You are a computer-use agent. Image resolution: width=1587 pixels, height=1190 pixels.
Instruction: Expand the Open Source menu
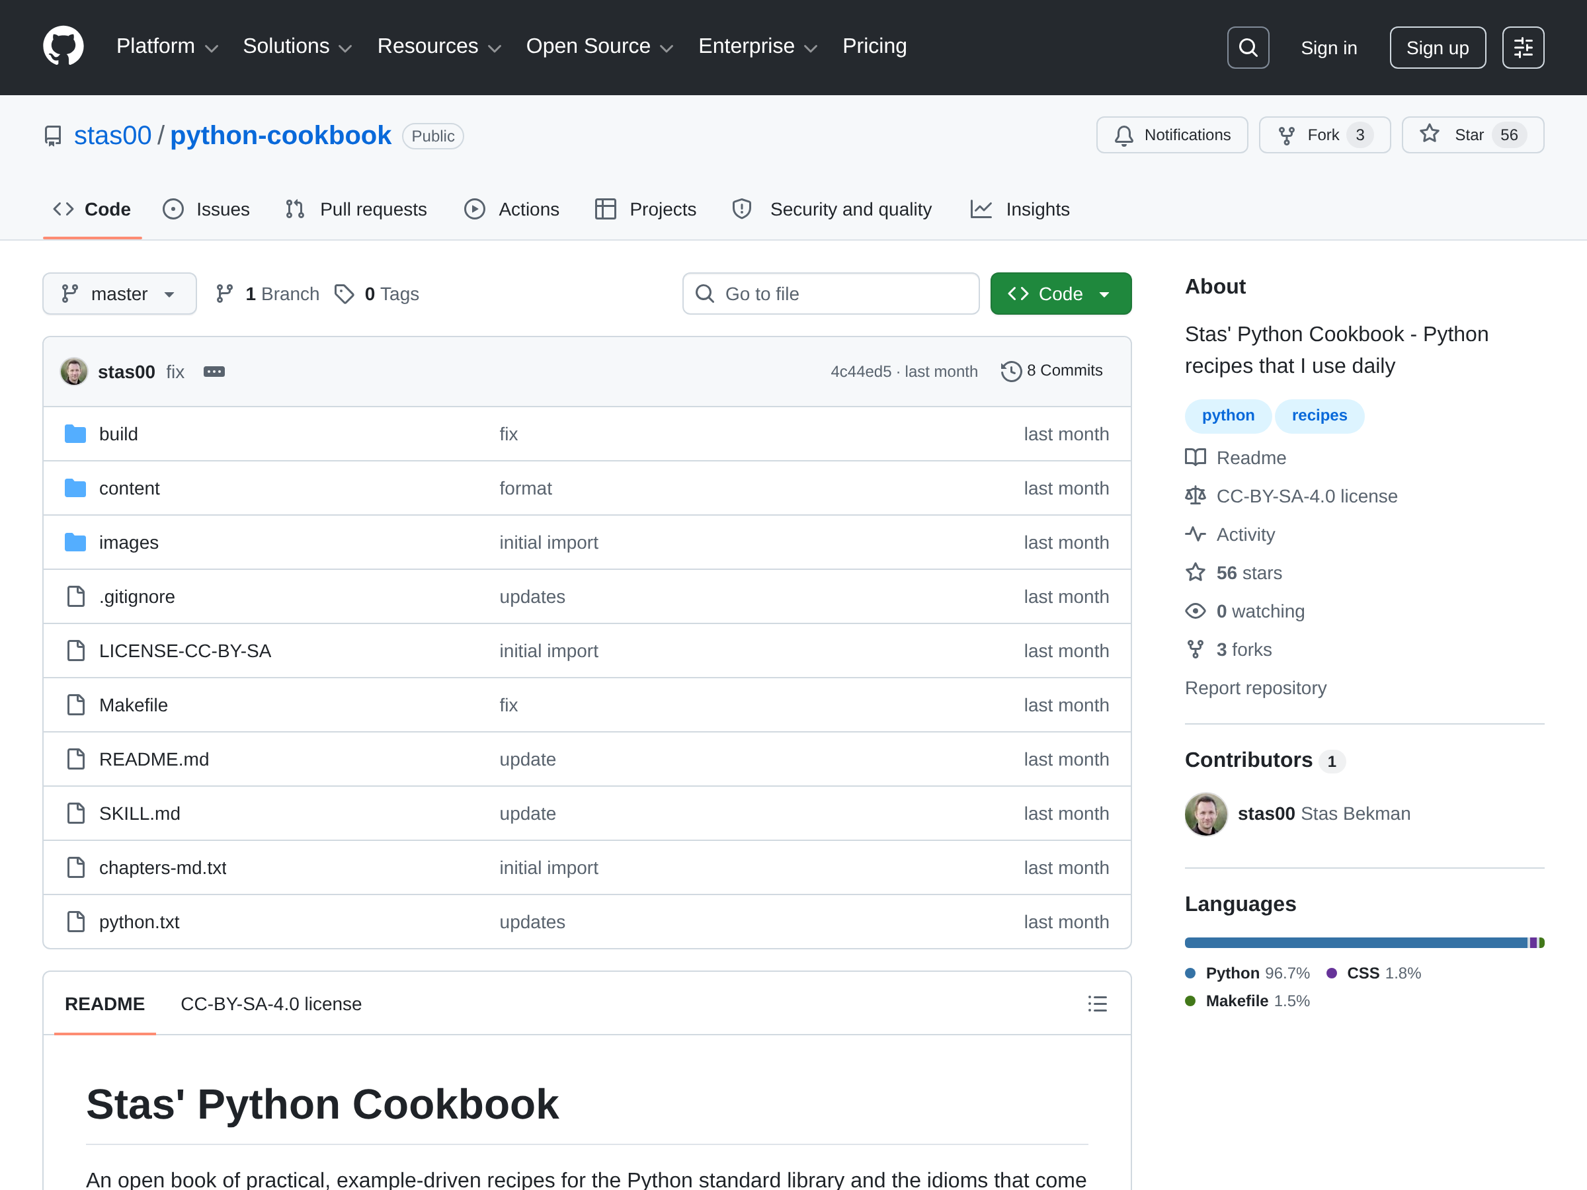coord(599,47)
